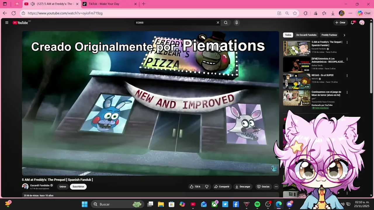Add this page to favorites star

[295, 13]
